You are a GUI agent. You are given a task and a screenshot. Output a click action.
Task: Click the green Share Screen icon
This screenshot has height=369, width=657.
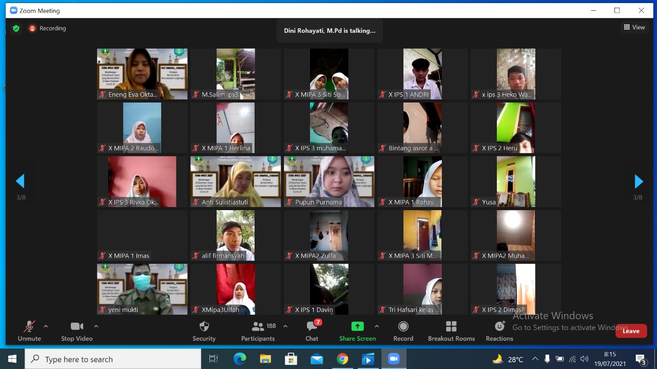tap(357, 326)
